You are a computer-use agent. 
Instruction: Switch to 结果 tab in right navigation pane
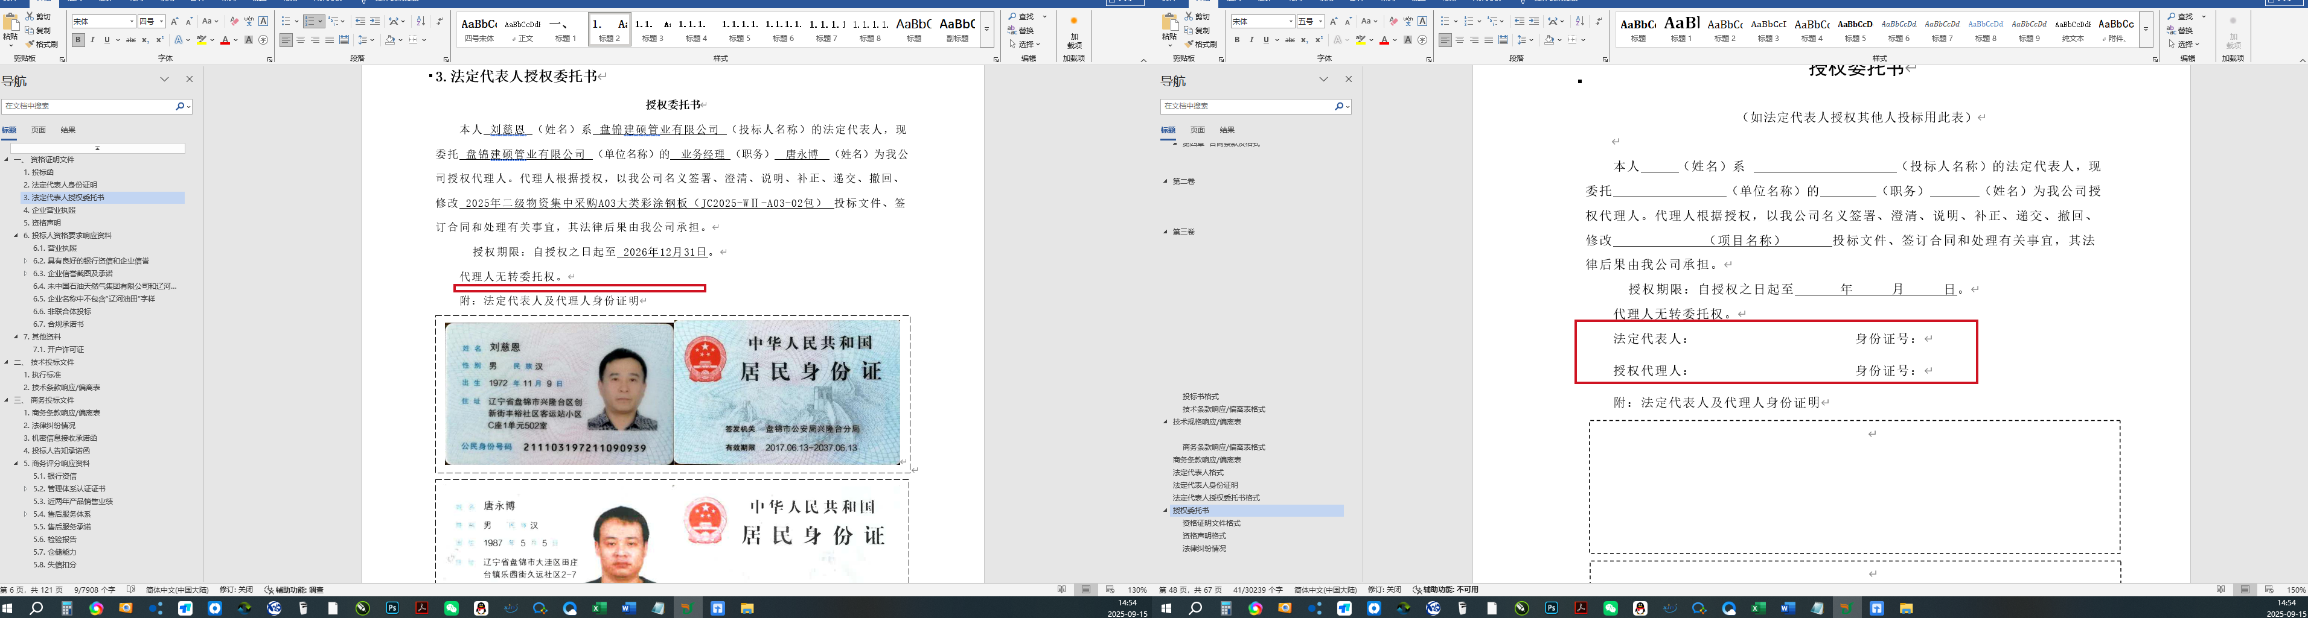(x=1227, y=130)
